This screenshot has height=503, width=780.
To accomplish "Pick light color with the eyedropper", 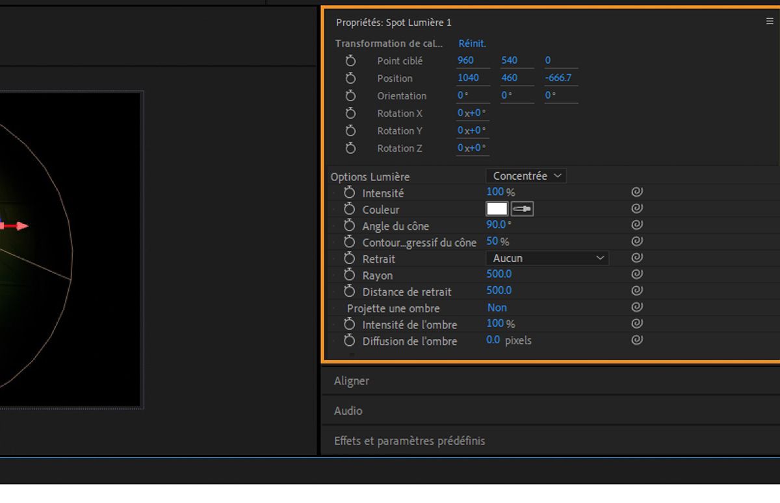I will [x=523, y=209].
